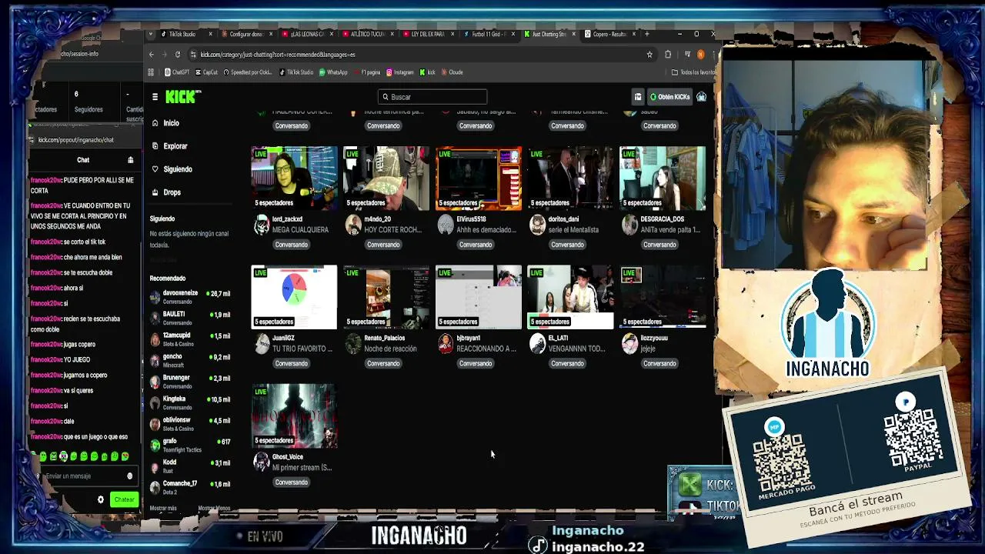This screenshot has width=985, height=554.
Task: Open ElVirus5518's live stream thumbnail
Action: click(x=479, y=179)
